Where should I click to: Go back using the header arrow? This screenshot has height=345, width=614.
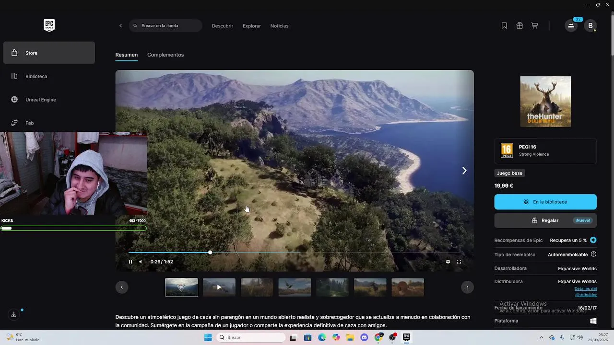pyautogui.click(x=120, y=26)
